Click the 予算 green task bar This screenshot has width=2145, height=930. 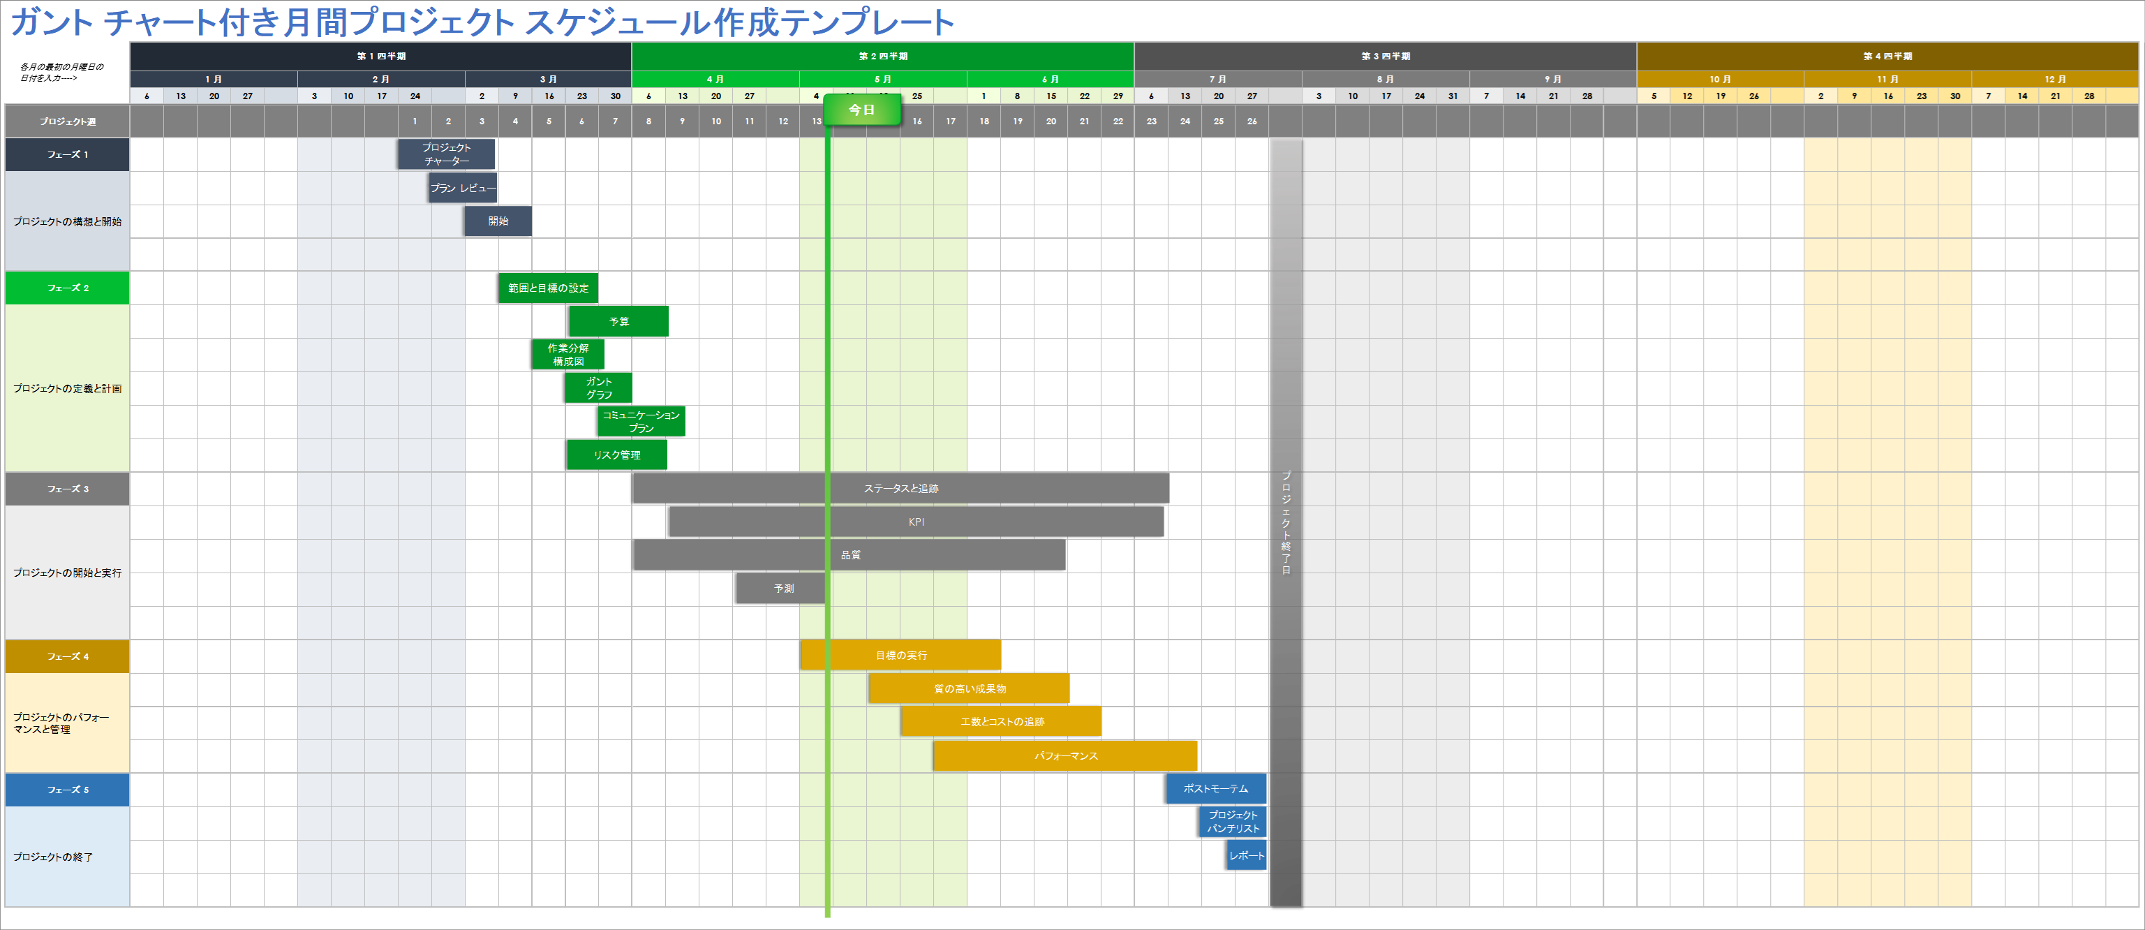tap(618, 321)
